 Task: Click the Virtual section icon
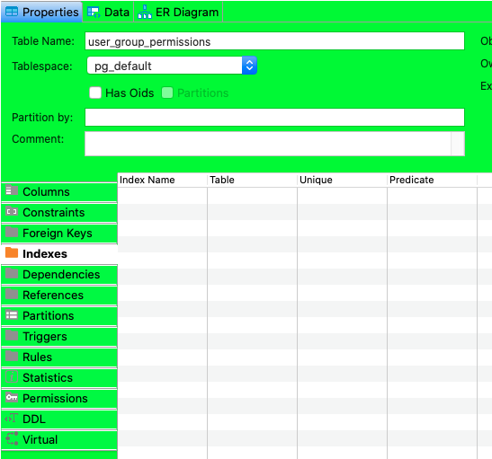12,438
